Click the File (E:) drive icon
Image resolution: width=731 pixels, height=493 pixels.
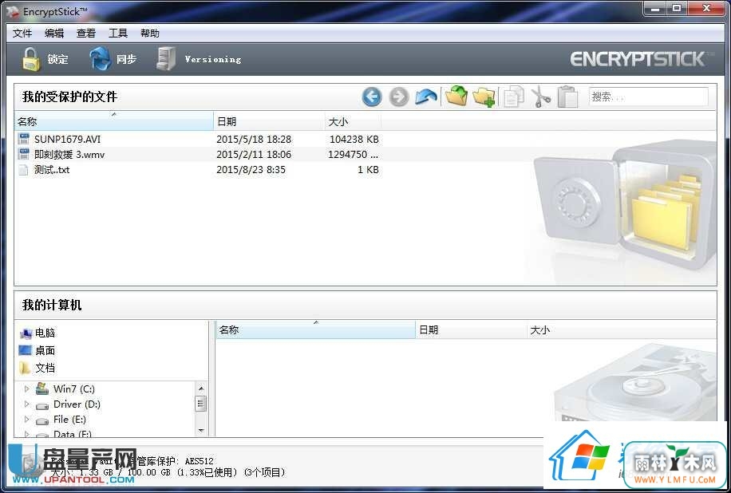tap(42, 420)
